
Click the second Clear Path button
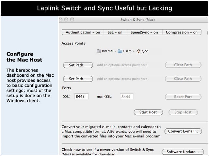(183, 79)
